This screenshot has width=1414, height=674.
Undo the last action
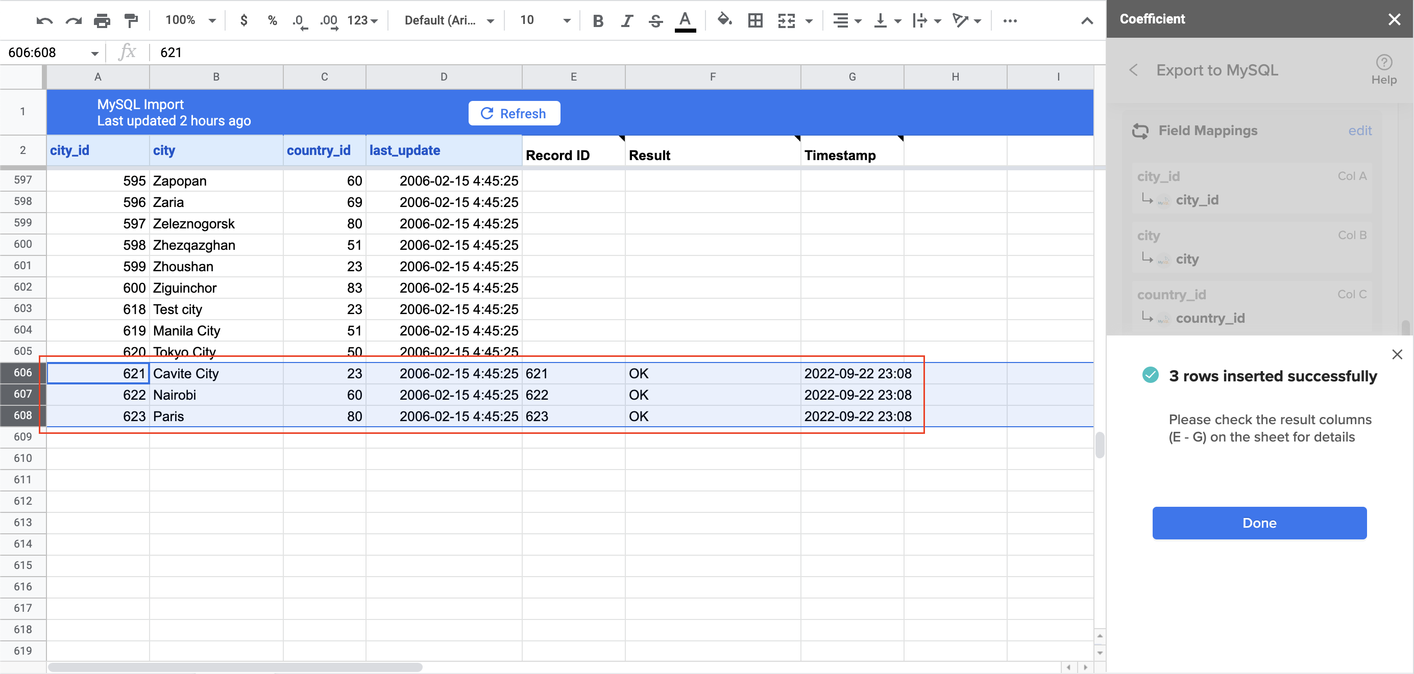pyautogui.click(x=44, y=21)
